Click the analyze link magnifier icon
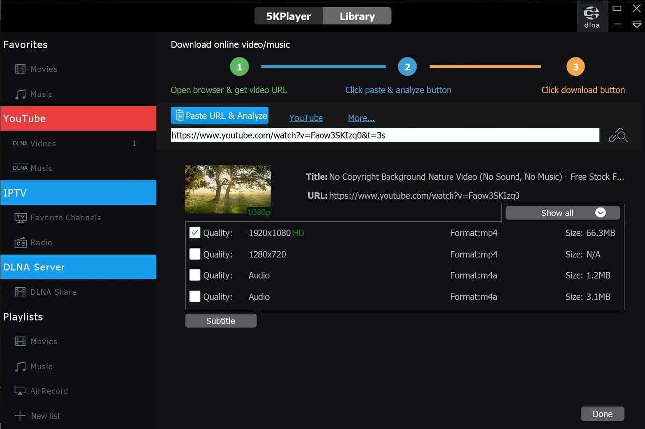Screen dimensions: 645x429 tap(618, 135)
